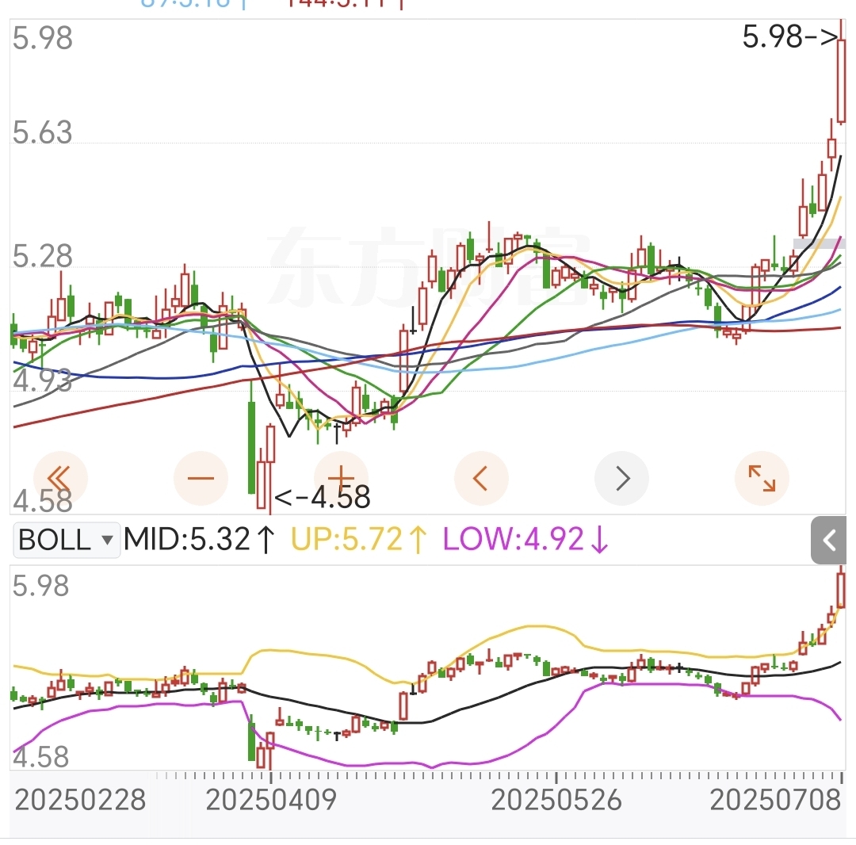
Task: Click date label 20250409 on time axis
Action: (271, 801)
